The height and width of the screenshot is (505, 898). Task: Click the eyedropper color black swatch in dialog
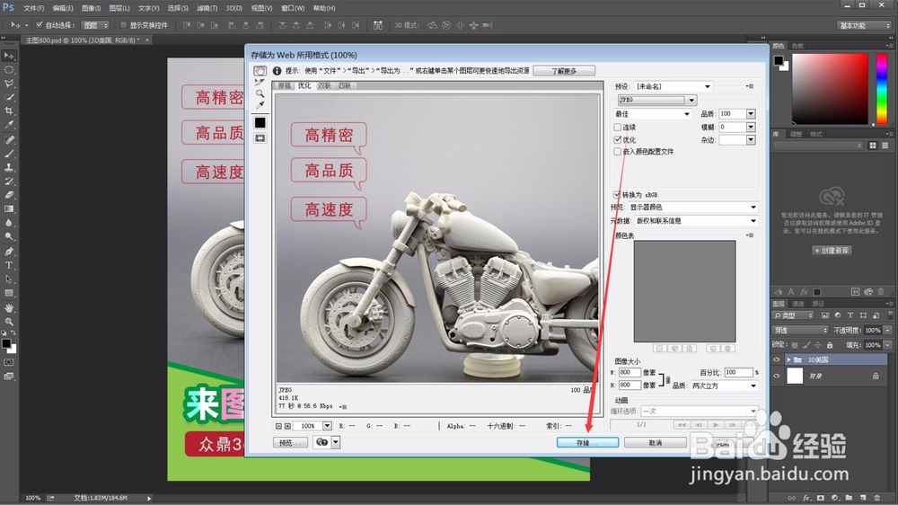tap(260, 123)
